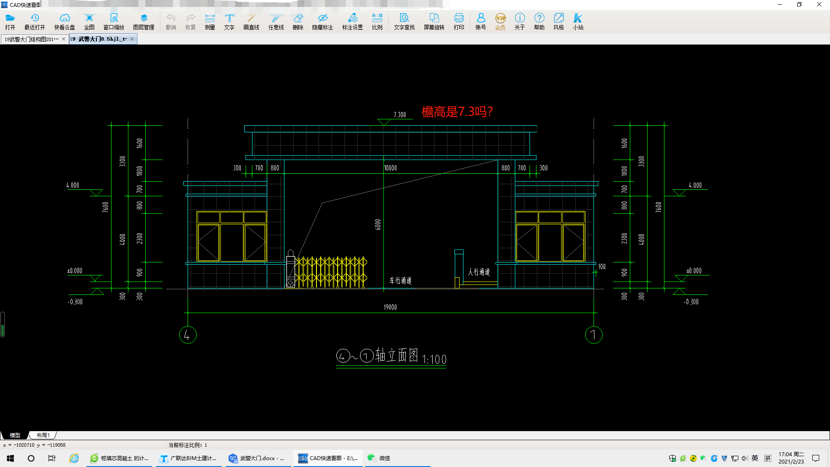Open the taskbar clock 17:04

coord(791,458)
